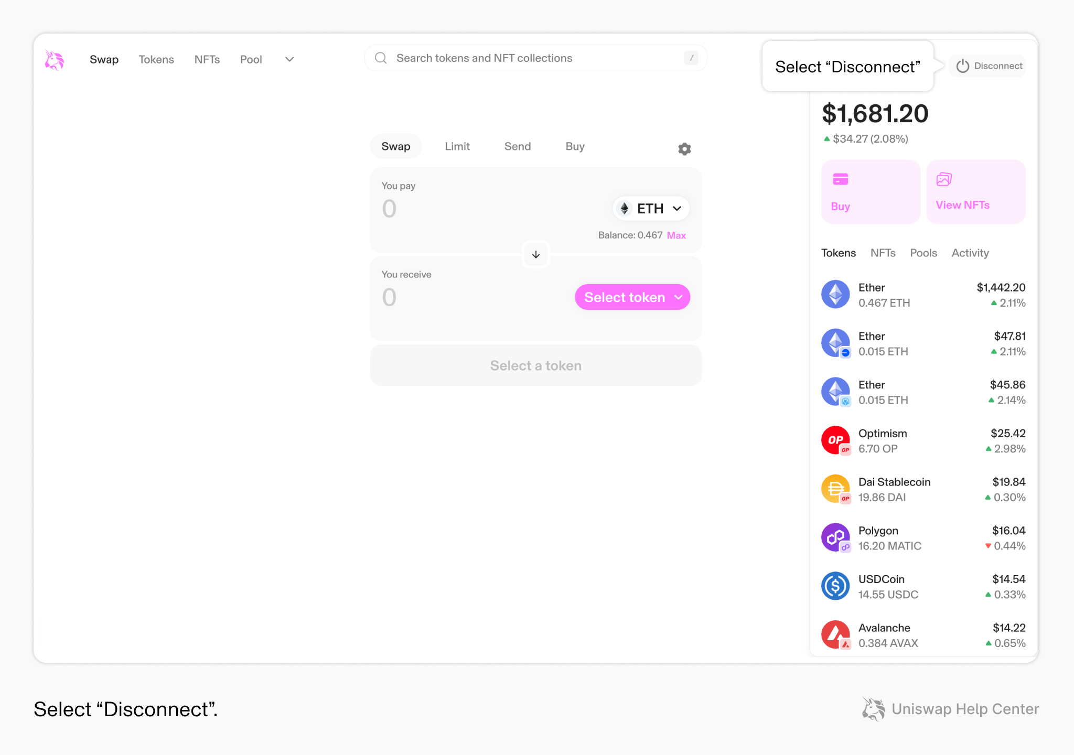This screenshot has width=1074, height=755.
Task: Switch to the Buy tab in widget
Action: (x=575, y=146)
